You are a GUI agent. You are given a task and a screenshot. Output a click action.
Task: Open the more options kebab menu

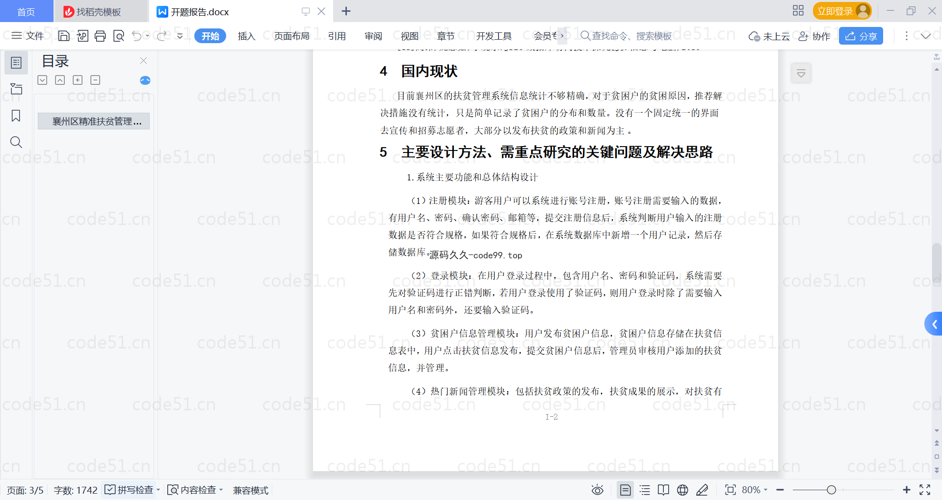tap(906, 36)
